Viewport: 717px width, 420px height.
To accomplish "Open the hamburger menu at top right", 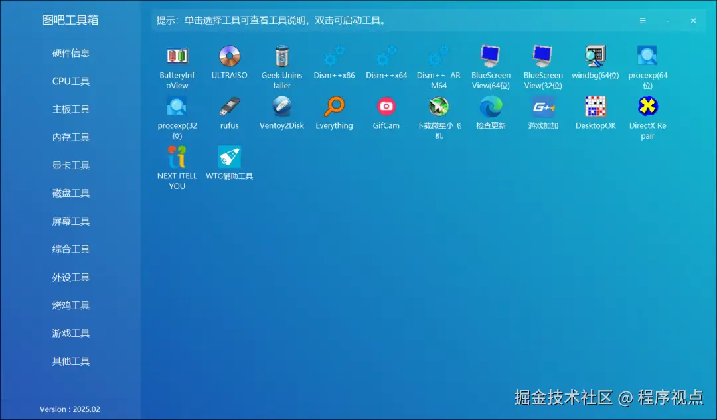I will [x=643, y=21].
